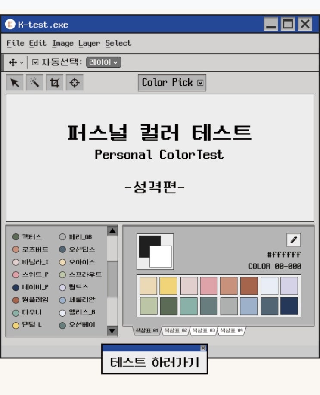This screenshot has width=320, height=395.
Task: Select the 앨리스_B color radio option
Action: tap(62, 313)
